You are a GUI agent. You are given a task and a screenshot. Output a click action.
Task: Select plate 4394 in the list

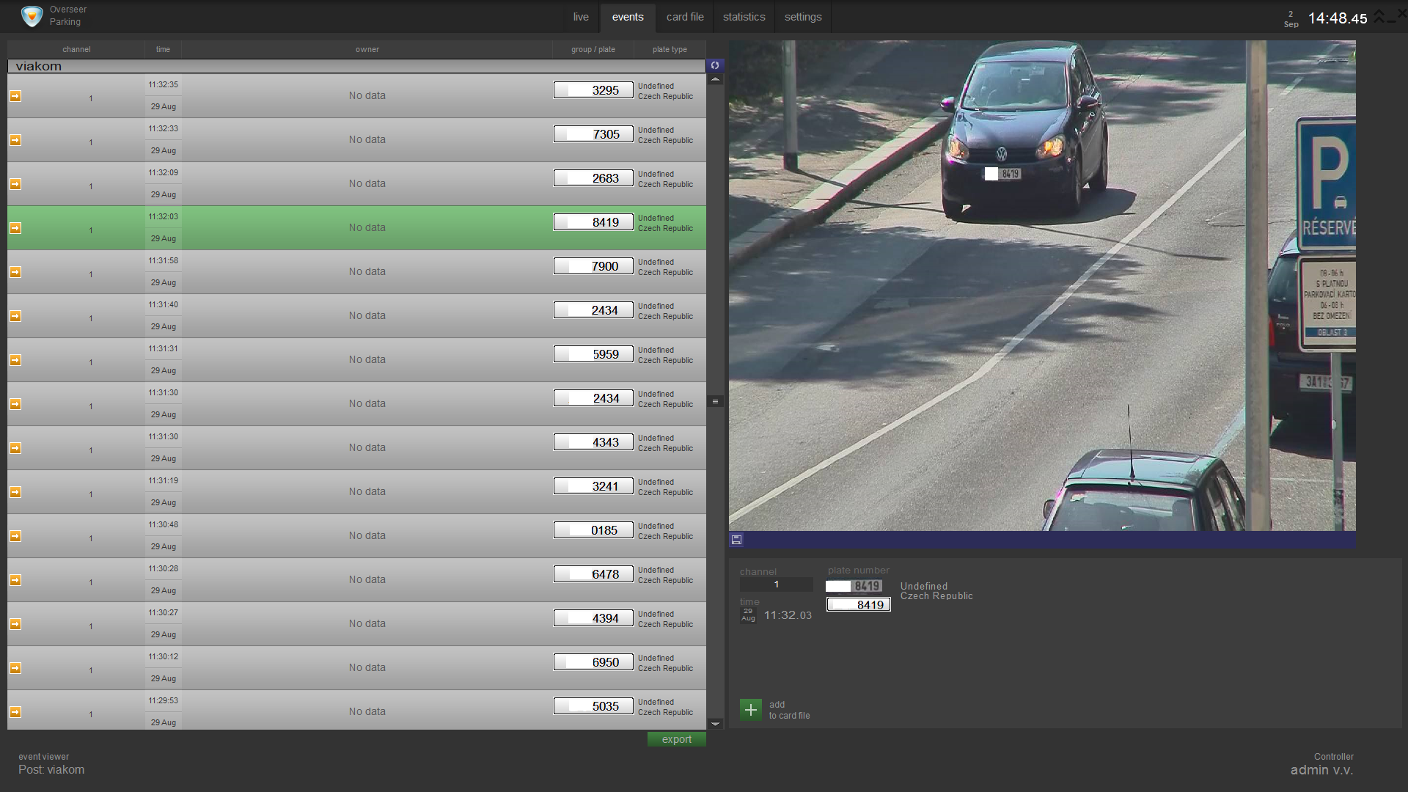click(593, 618)
